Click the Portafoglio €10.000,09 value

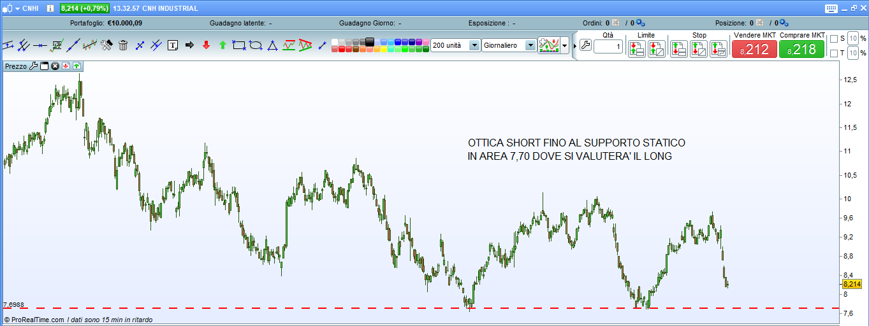124,23
